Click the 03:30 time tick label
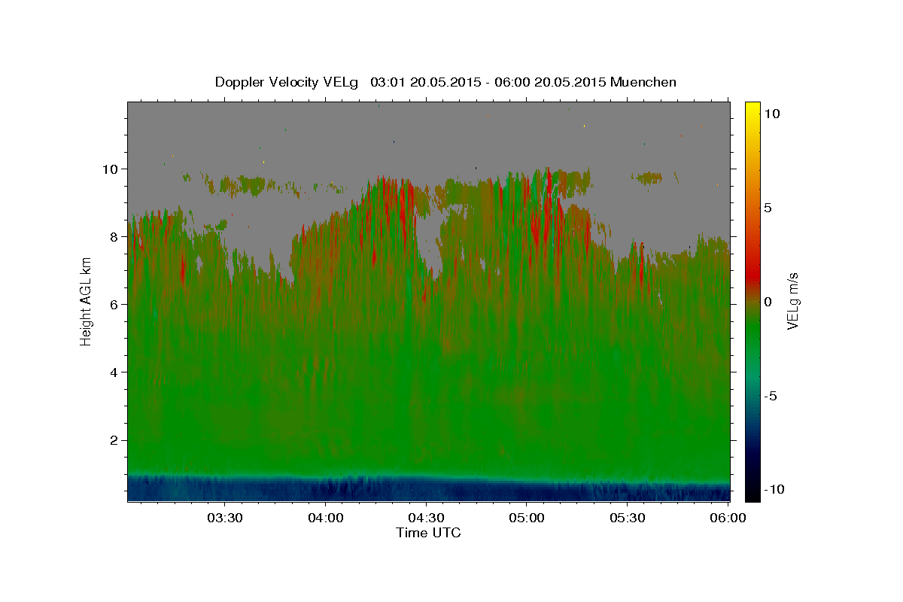 [225, 518]
